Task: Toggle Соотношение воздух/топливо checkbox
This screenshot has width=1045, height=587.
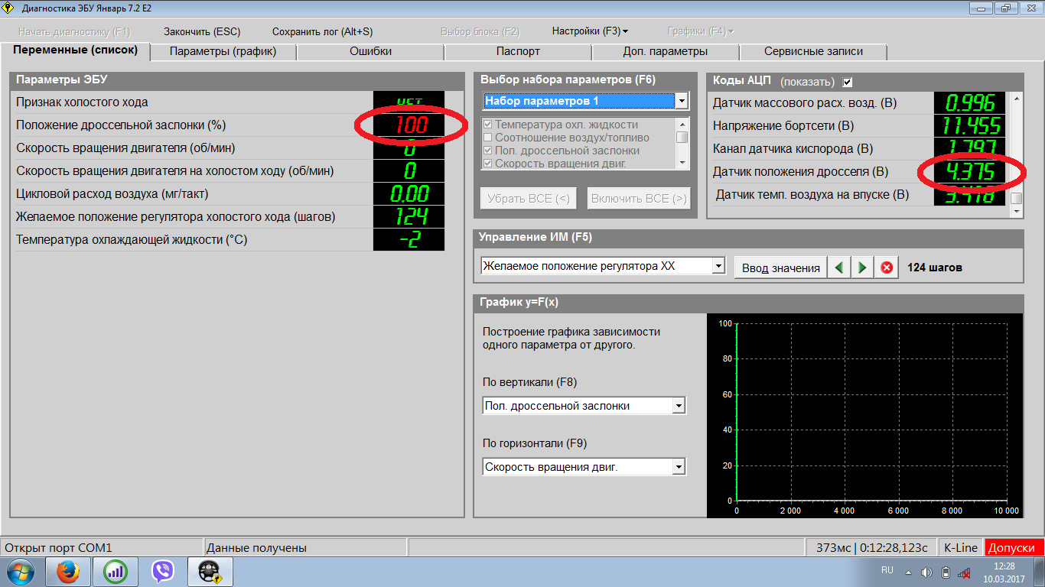Action: click(487, 138)
